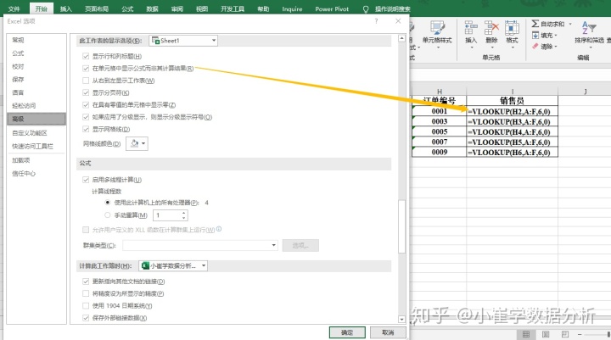Click the 插入 cells icon in ribbon

click(x=471, y=29)
